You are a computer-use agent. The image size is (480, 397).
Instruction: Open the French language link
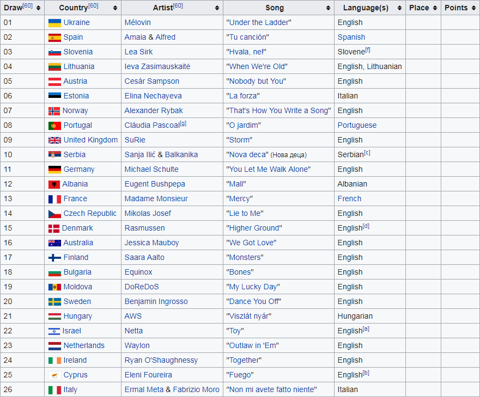pyautogui.click(x=349, y=199)
